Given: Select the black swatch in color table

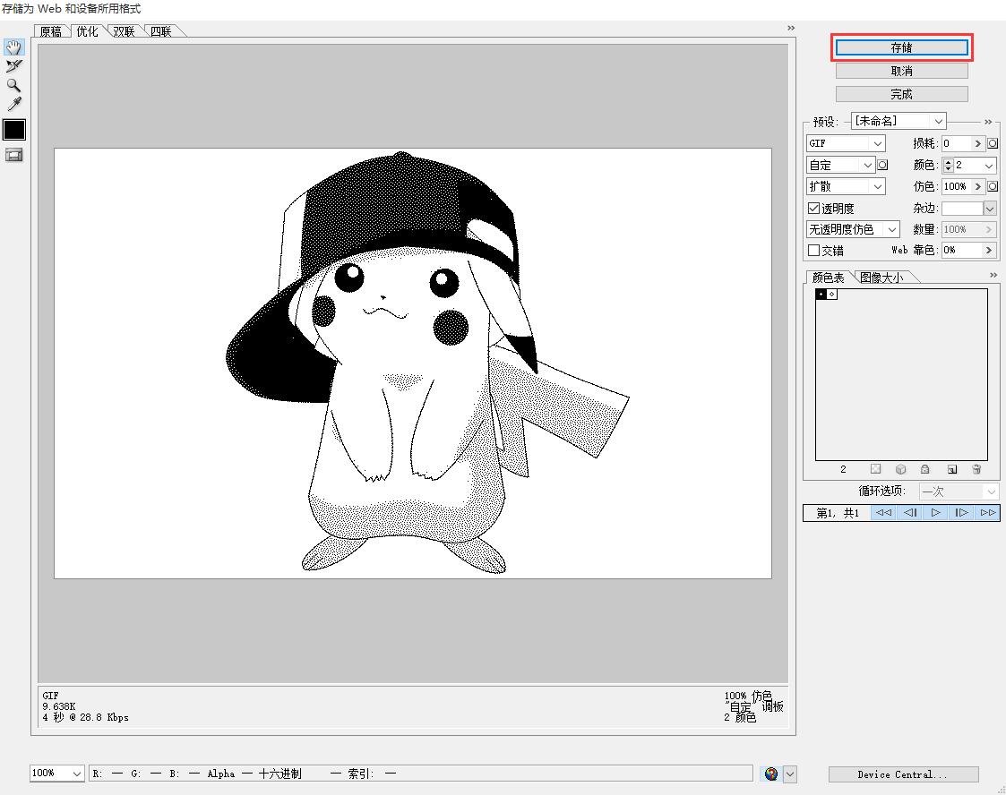Looking at the screenshot, I should [x=821, y=295].
